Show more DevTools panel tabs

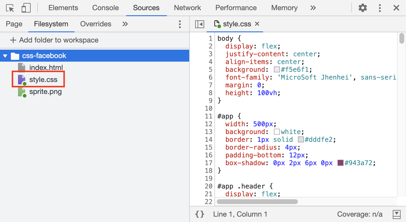313,8
